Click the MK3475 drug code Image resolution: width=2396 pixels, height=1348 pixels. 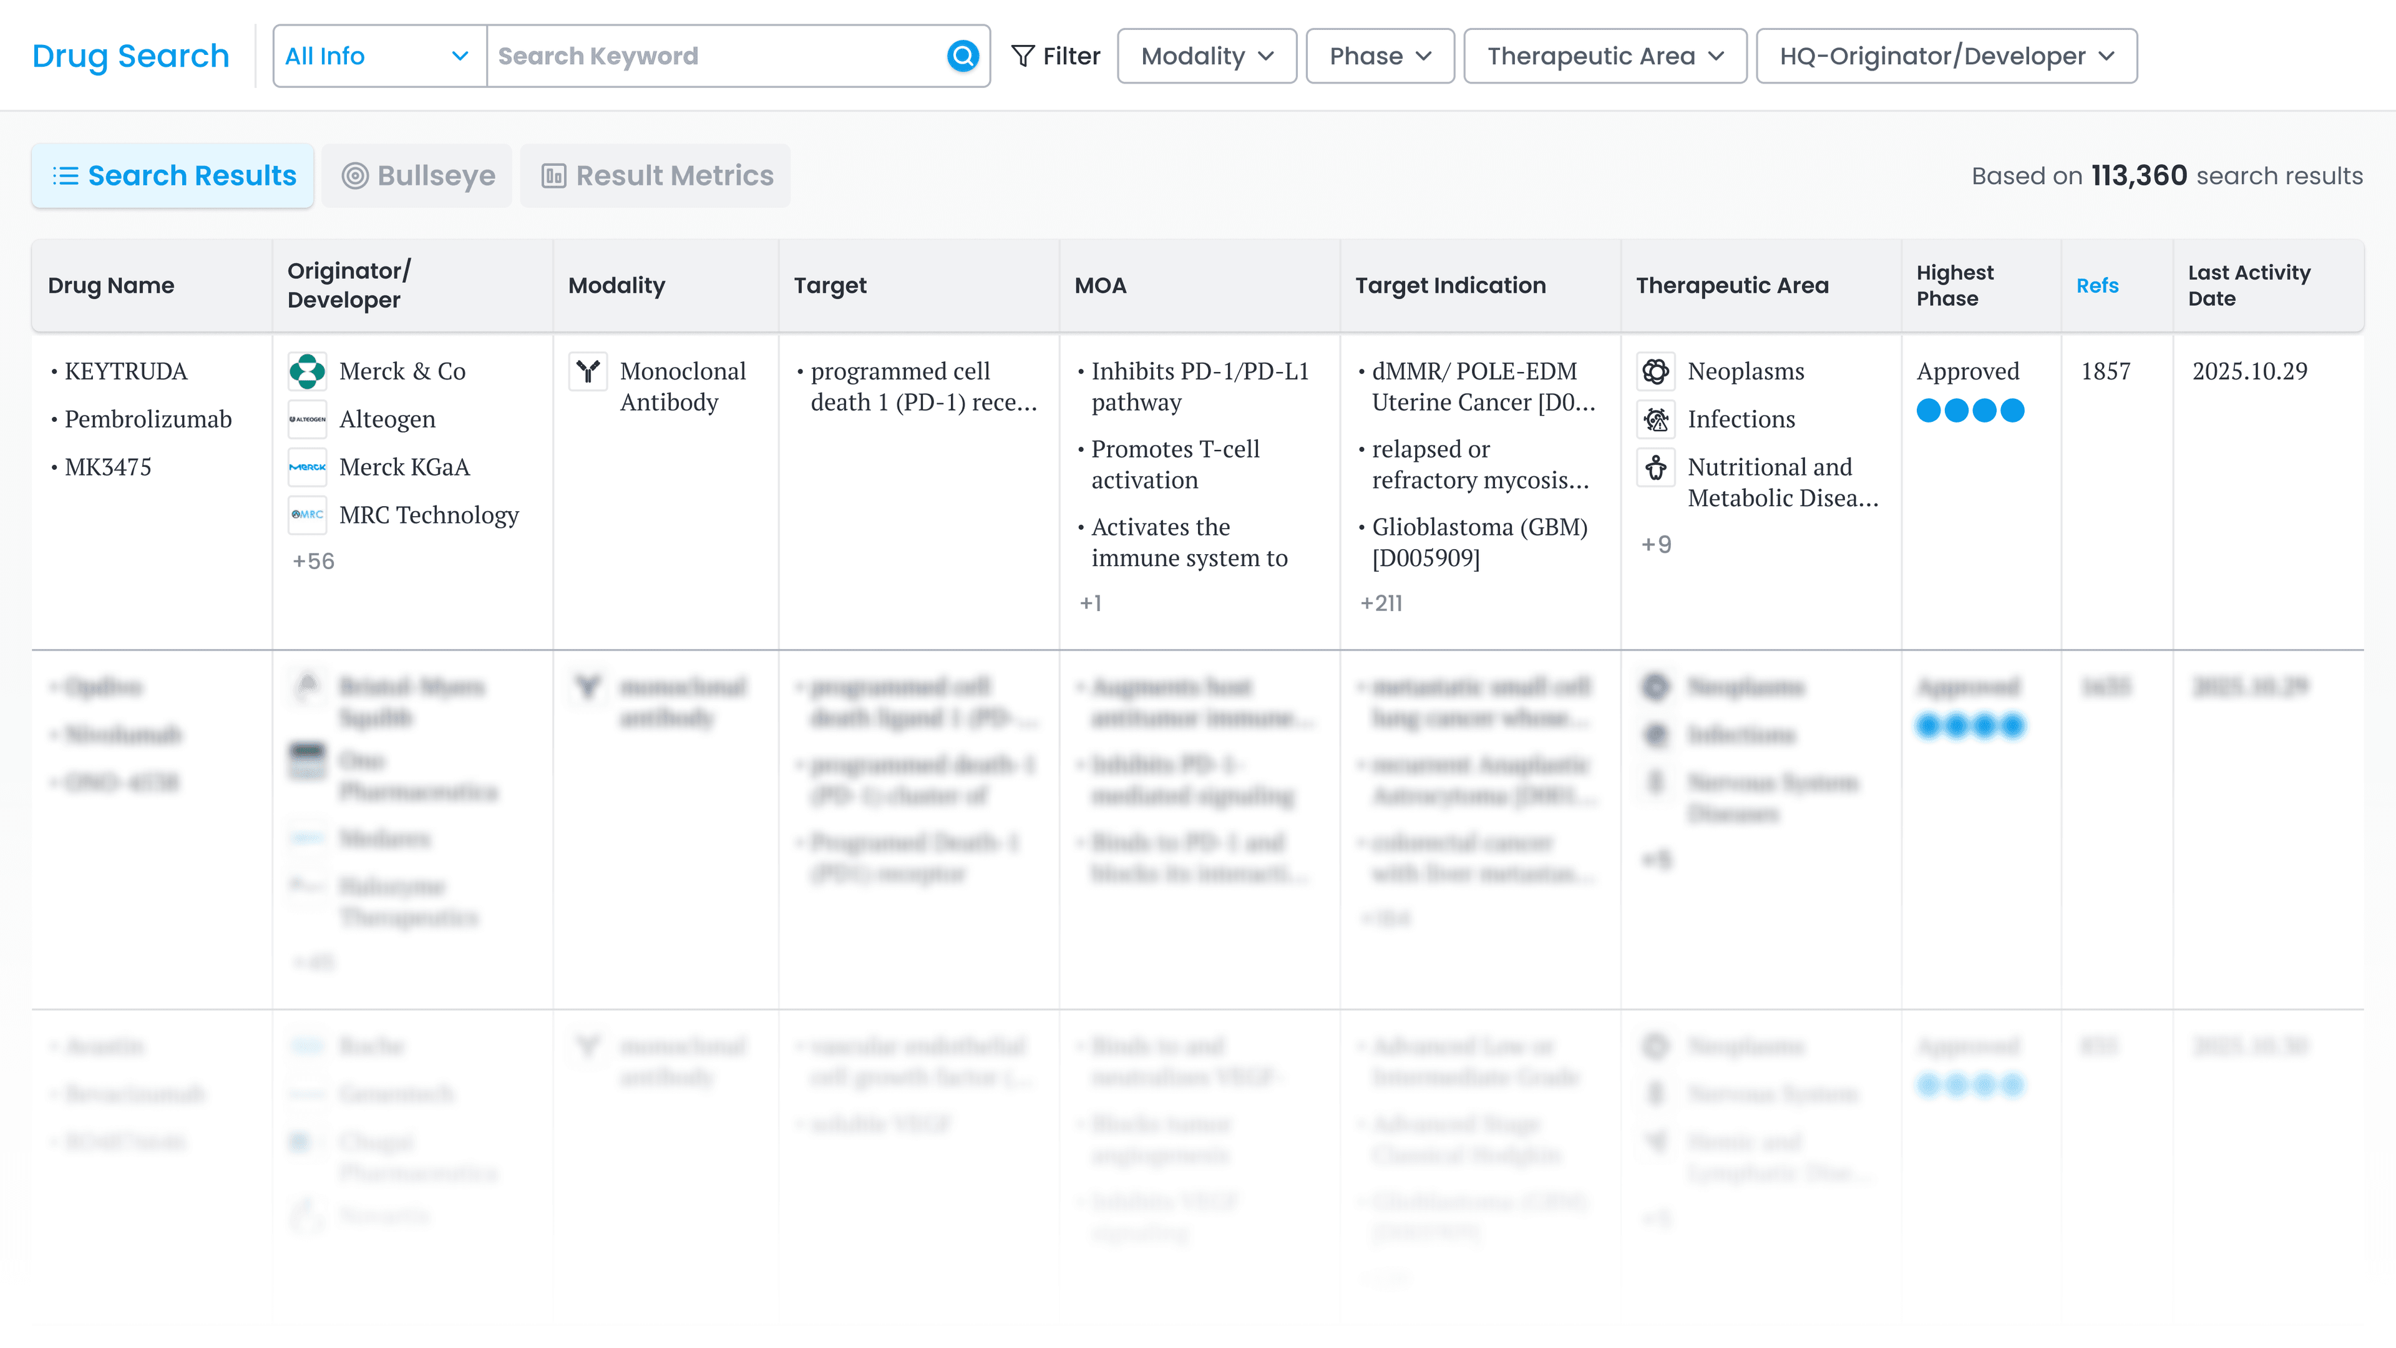point(108,467)
